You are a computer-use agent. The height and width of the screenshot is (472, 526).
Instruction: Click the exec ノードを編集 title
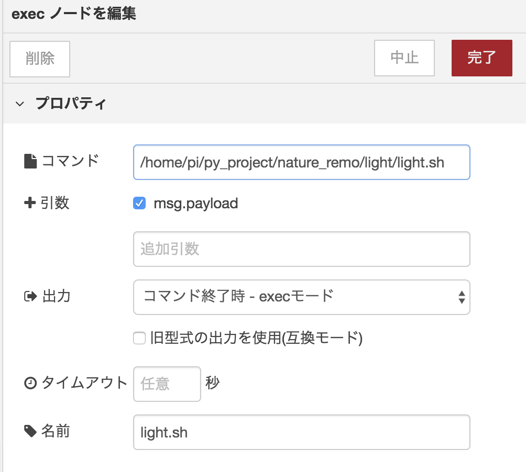pos(74,14)
